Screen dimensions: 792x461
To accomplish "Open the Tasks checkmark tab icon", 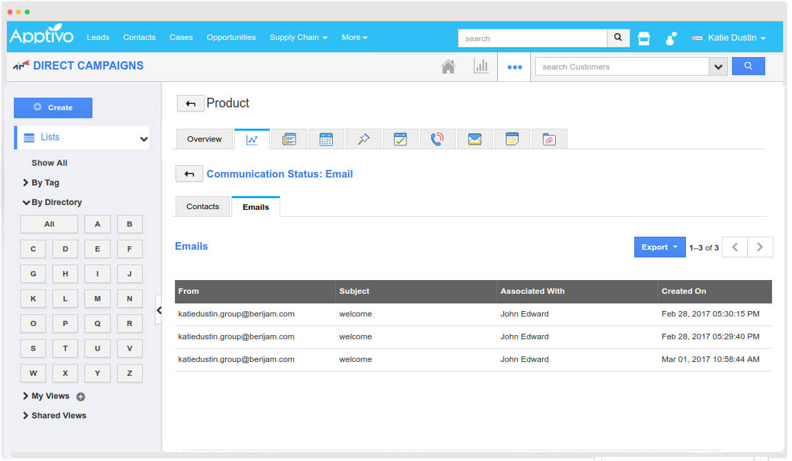I will tap(400, 139).
